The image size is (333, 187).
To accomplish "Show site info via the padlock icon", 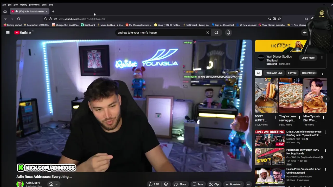I will [x=50, y=19].
